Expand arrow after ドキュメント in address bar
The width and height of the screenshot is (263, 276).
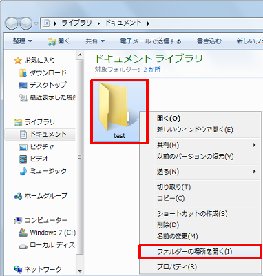coord(148,23)
